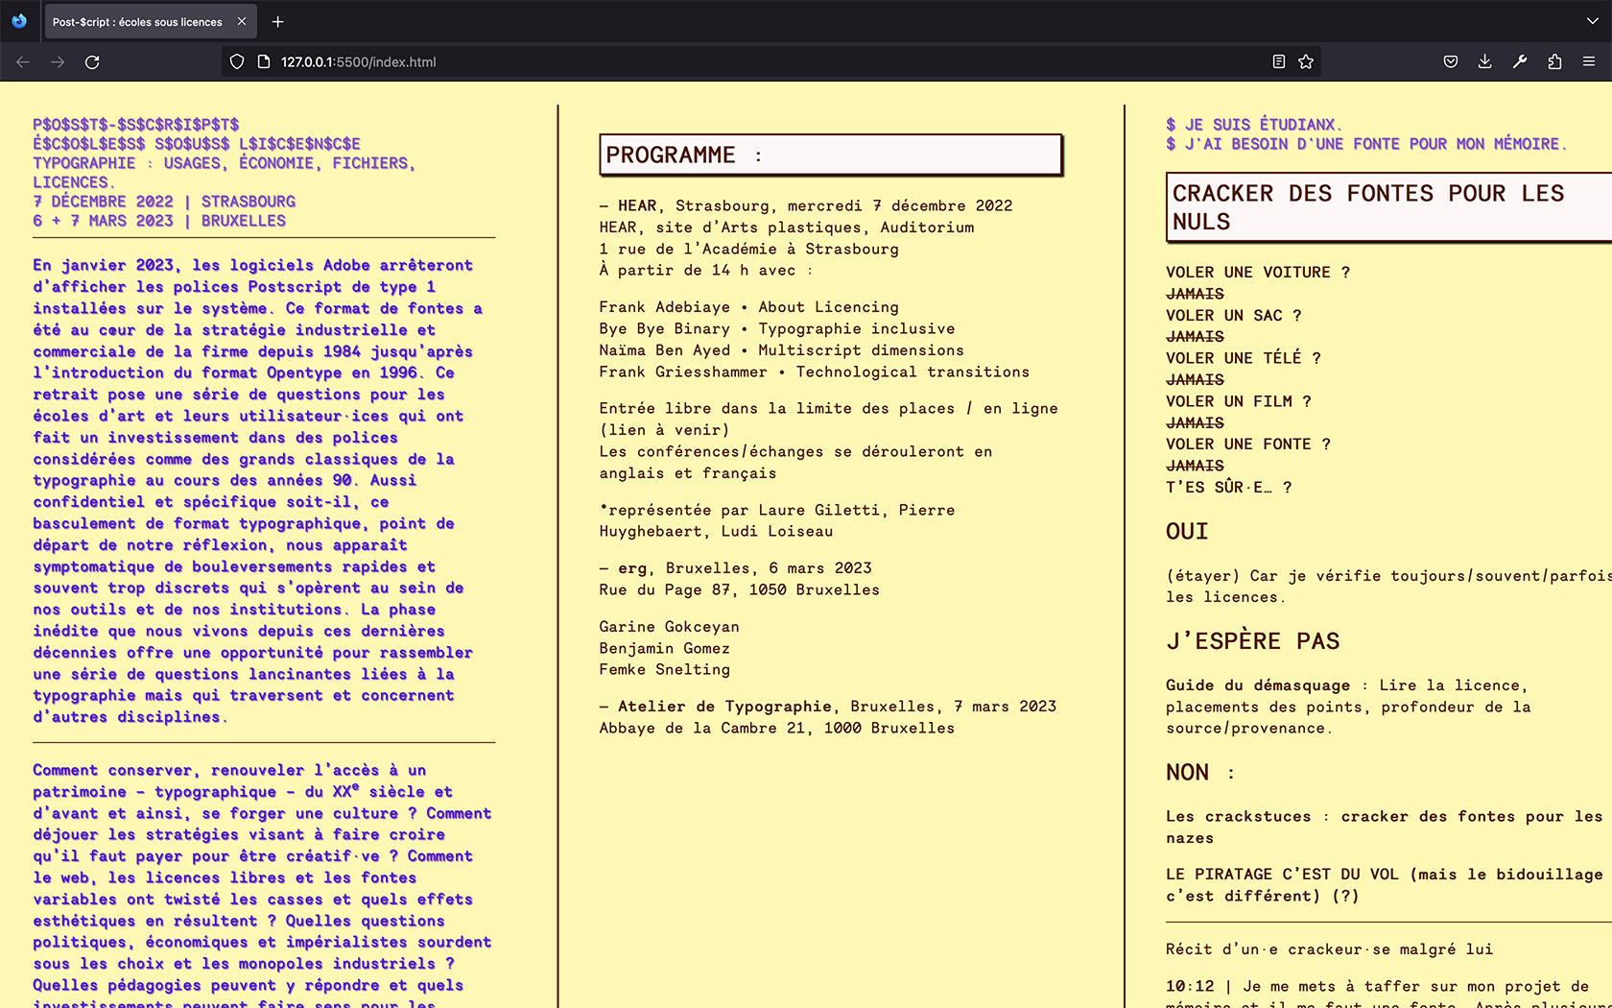Screen dimensions: 1612x1008
Task: Open Firefox View from the top-left icon
Action: click(x=19, y=21)
